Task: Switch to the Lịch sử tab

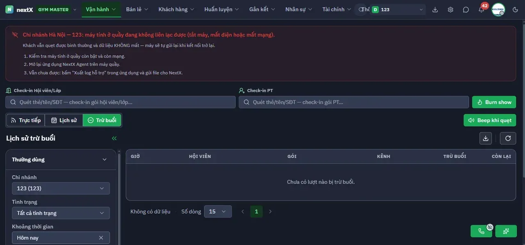Action: [64, 120]
